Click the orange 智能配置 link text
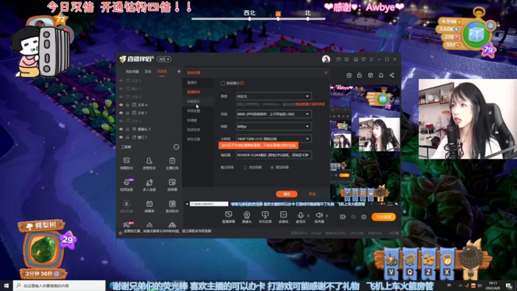Screen dimensions: 517x291 tap(303, 104)
